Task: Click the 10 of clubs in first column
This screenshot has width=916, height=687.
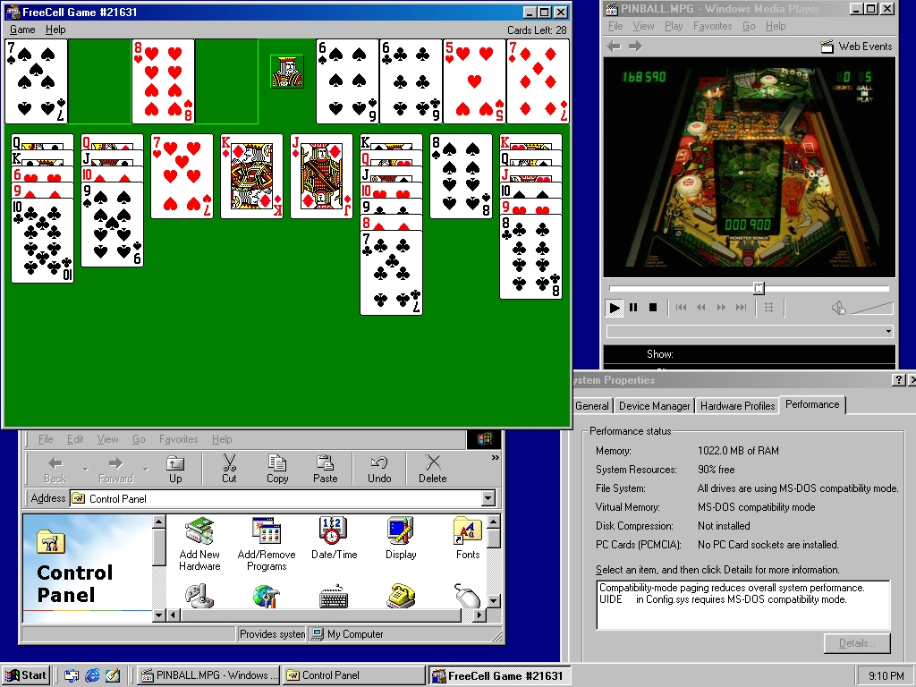Action: pyautogui.click(x=43, y=240)
